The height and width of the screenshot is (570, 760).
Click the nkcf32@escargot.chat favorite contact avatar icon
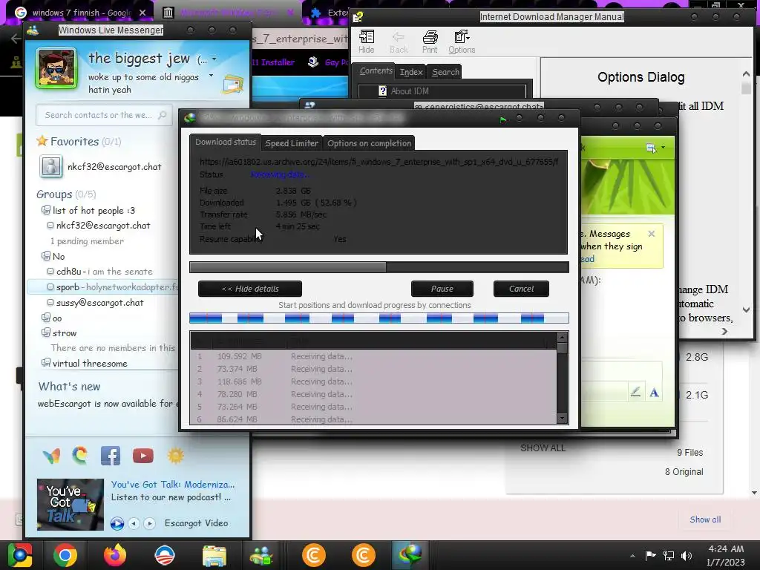pyautogui.click(x=51, y=167)
